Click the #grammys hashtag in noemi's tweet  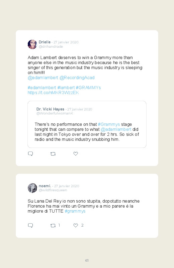coord(75,211)
